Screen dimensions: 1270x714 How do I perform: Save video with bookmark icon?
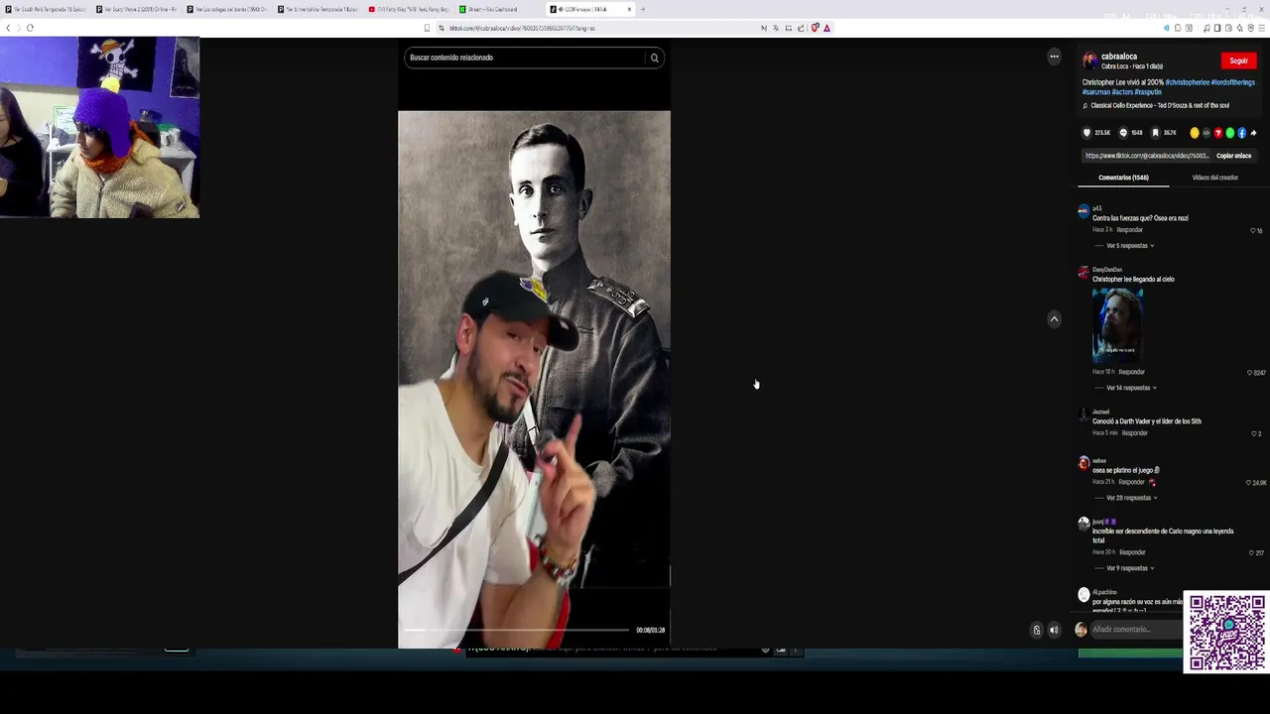(x=1155, y=133)
